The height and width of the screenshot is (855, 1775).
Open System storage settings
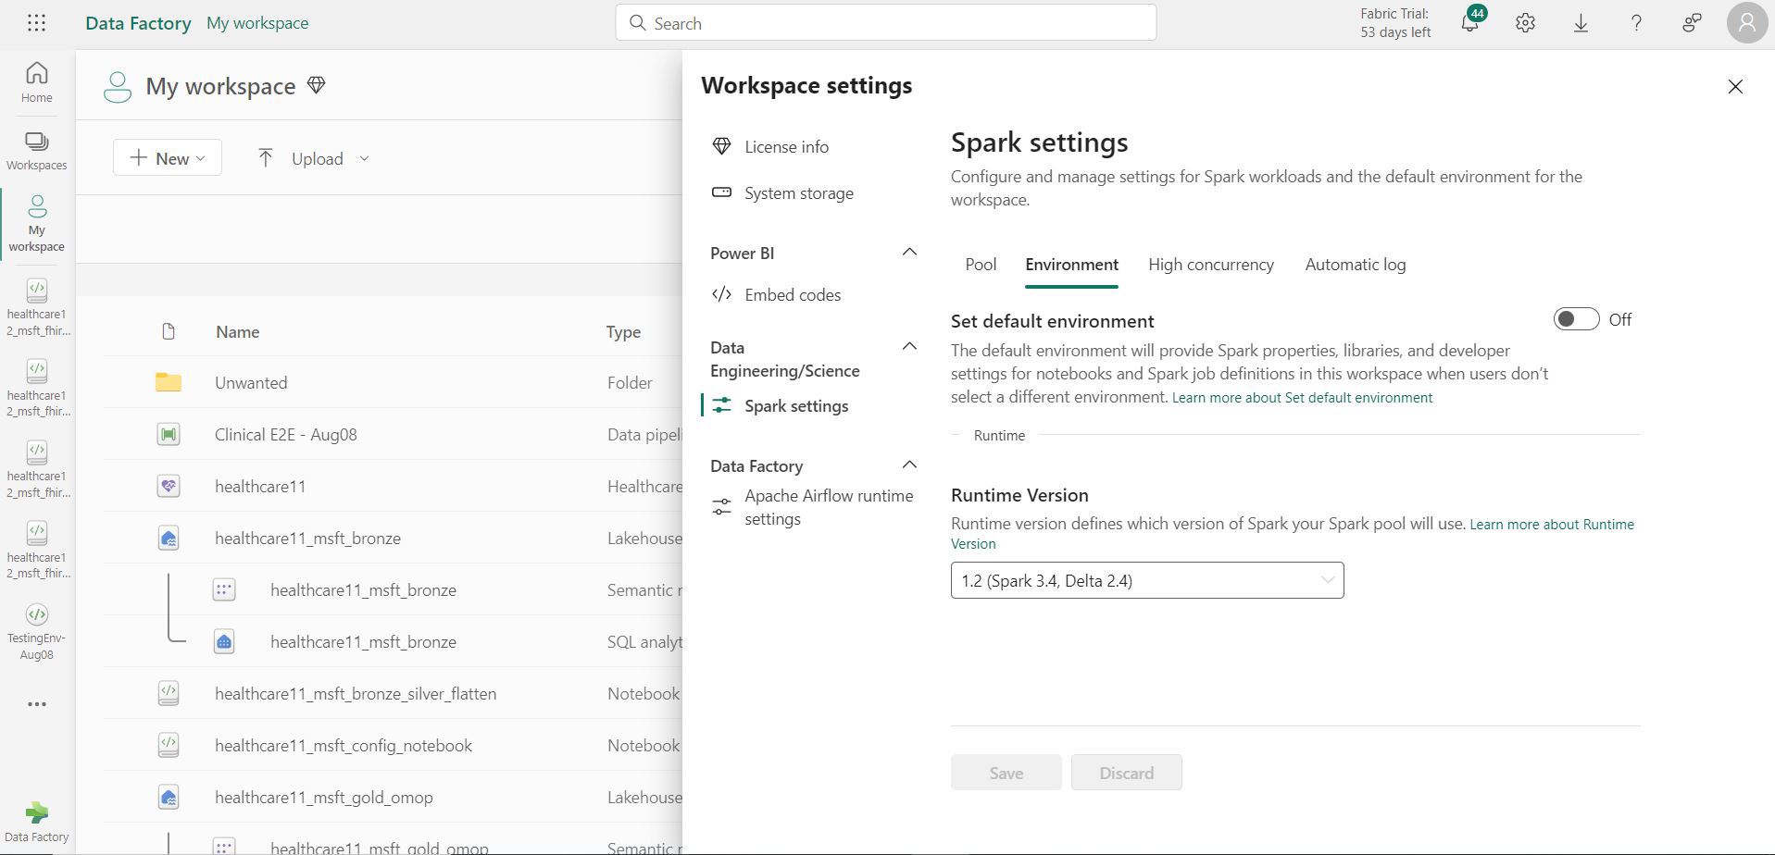[798, 192]
